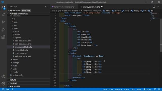Open editor more actions ellipsis
Image resolution: width=162 pixels, height=91 pixels.
click(158, 7)
